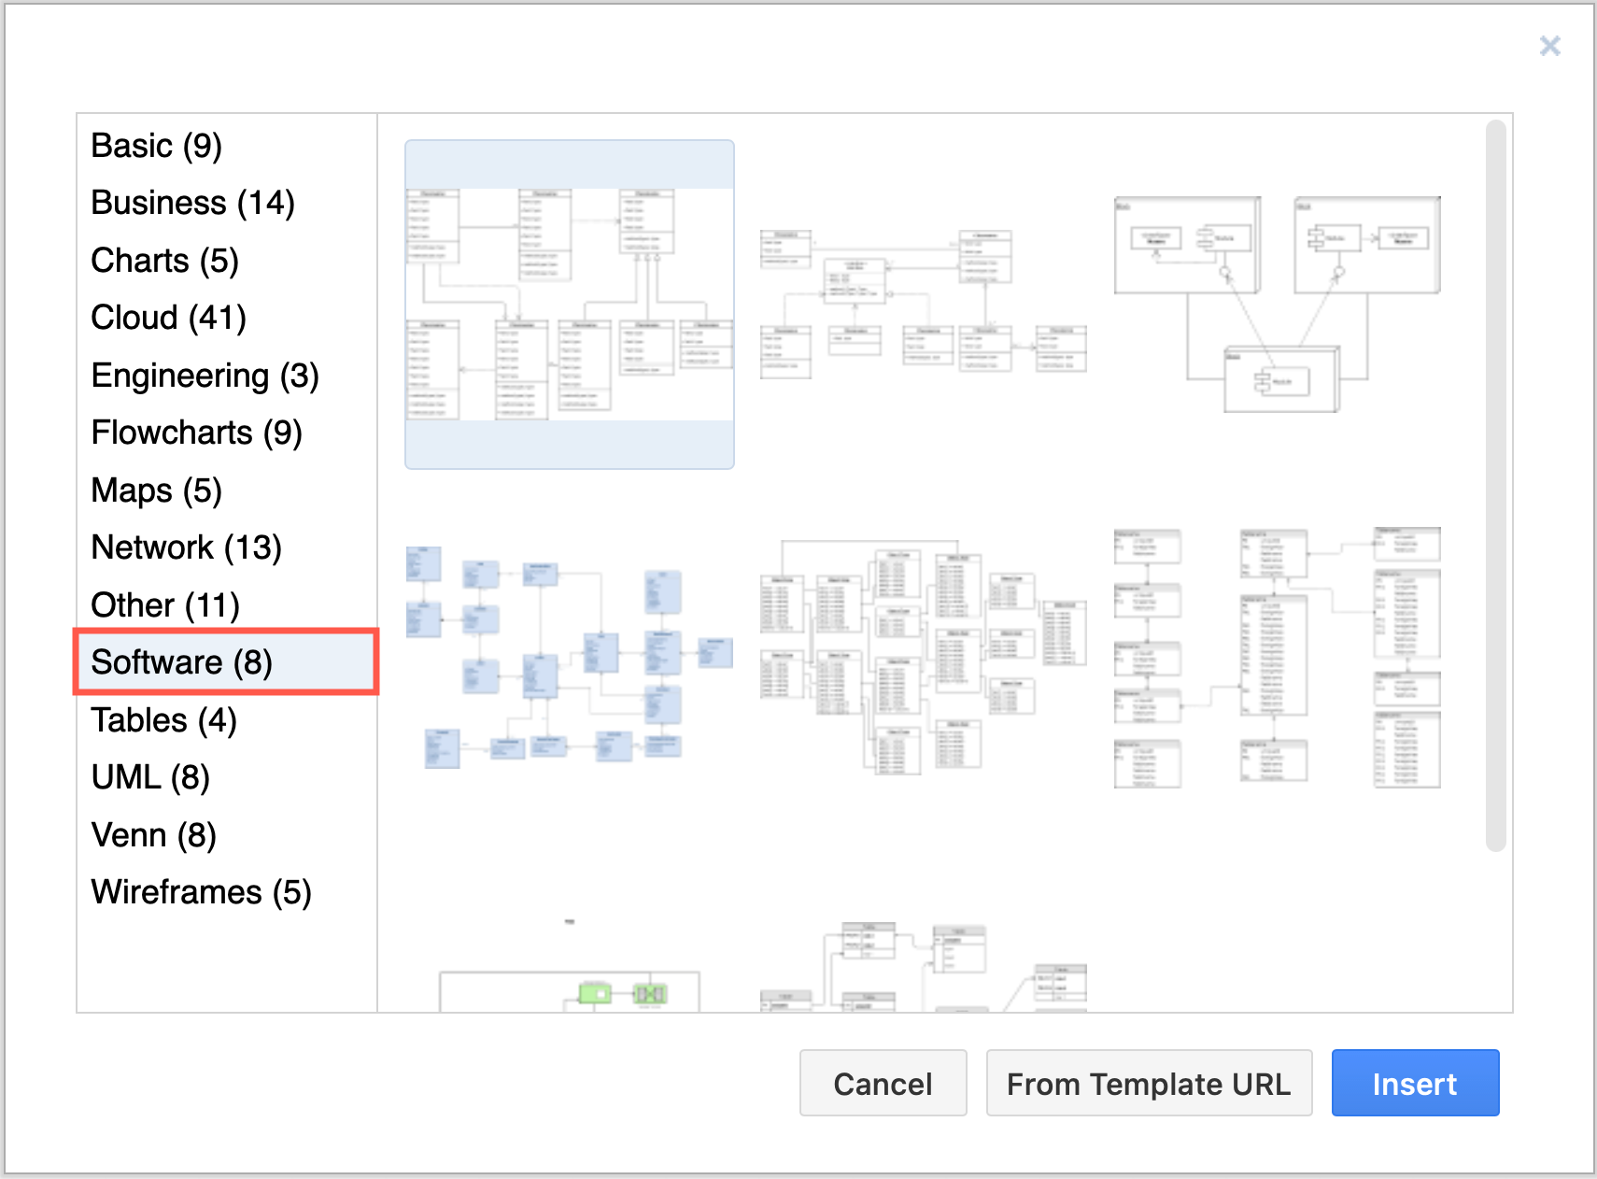Close the template picker dialog
This screenshot has height=1179, width=1597.
[x=1550, y=46]
